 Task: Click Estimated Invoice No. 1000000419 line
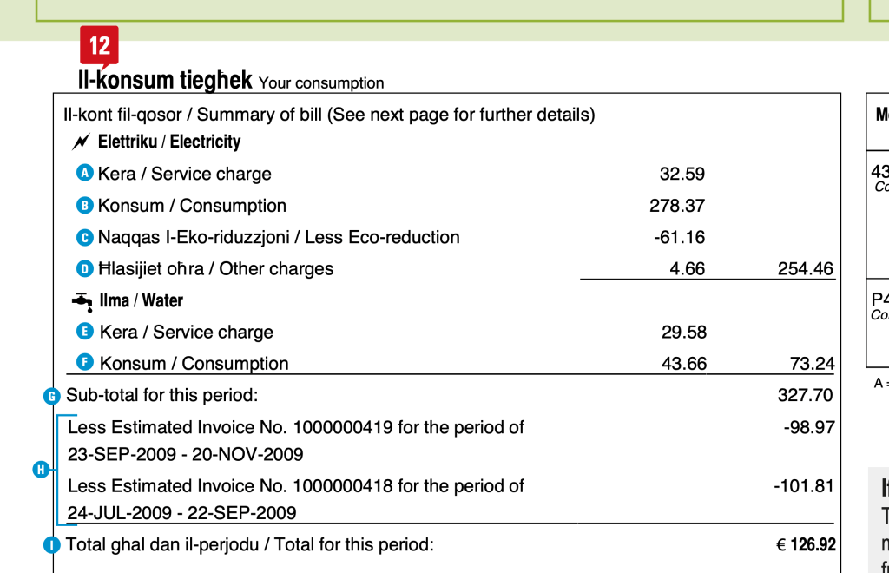pyautogui.click(x=295, y=427)
